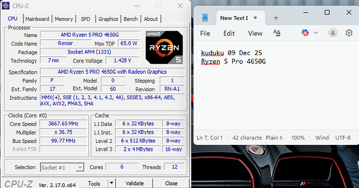The width and height of the screenshot is (359, 188).
Task: Click the Name field AMD Ryzen 5 PRO 4650G
Action: [89, 35]
